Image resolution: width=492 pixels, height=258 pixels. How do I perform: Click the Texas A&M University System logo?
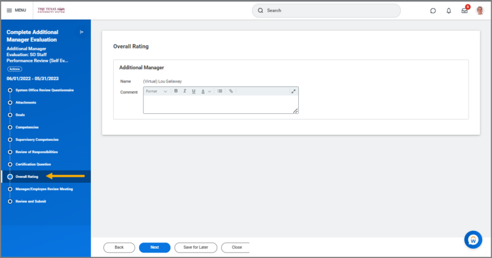[51, 10]
